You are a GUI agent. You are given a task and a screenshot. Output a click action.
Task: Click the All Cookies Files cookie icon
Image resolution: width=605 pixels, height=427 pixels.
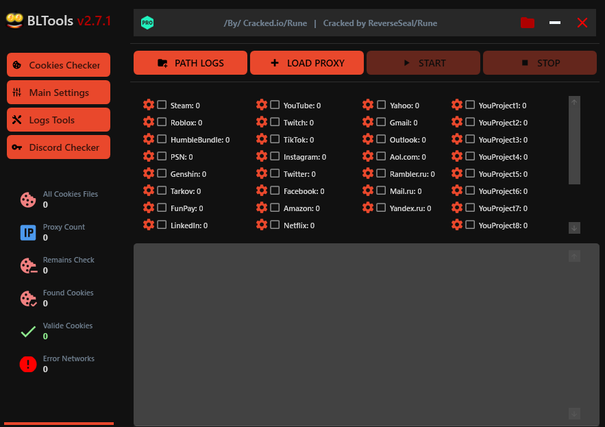(x=28, y=199)
